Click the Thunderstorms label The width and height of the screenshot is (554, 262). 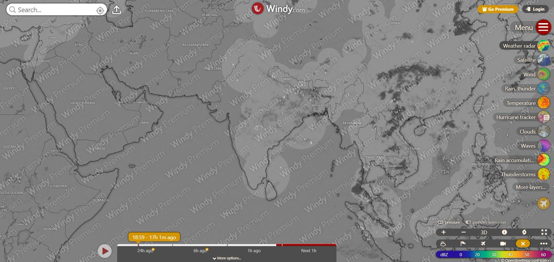(518, 174)
